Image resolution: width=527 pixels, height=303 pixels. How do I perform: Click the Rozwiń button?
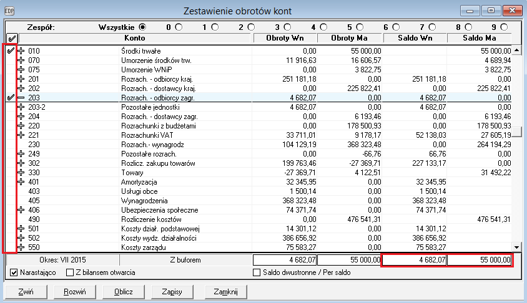point(74,292)
